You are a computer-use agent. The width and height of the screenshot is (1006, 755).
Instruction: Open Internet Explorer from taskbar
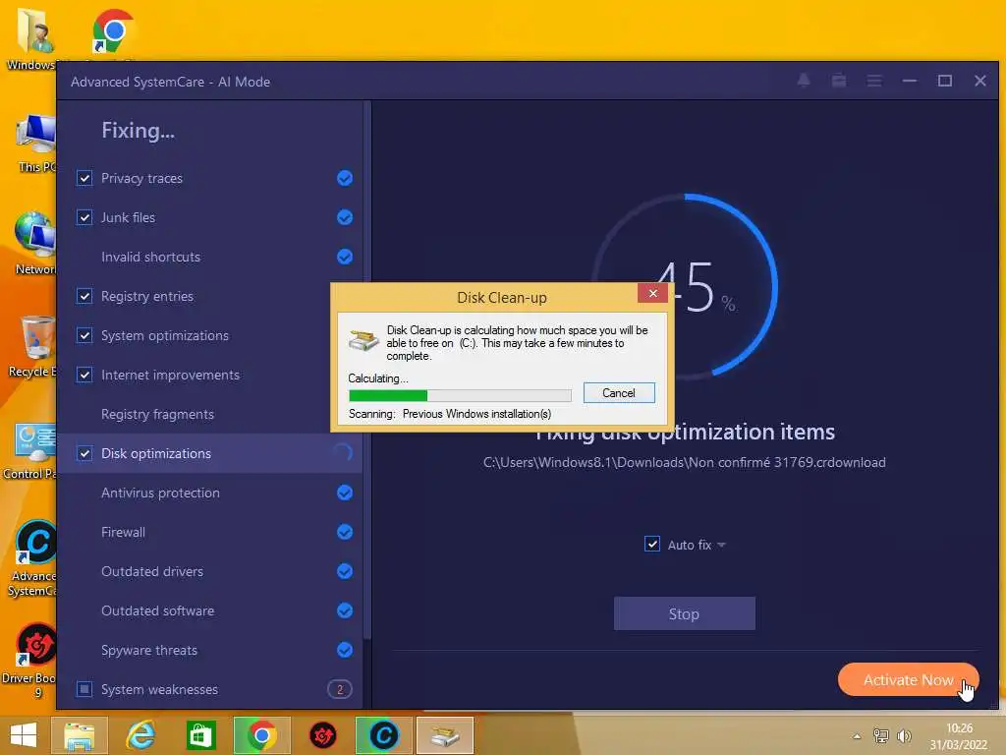140,735
